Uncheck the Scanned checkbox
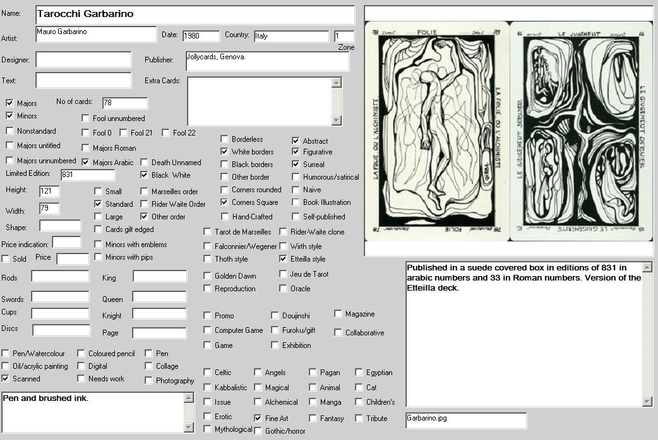The height and width of the screenshot is (440, 658). 6,379
